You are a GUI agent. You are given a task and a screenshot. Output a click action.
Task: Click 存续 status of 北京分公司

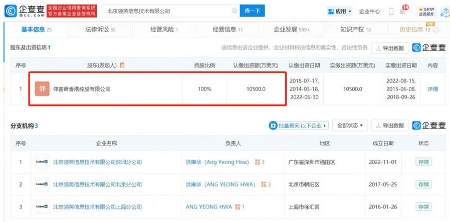point(423,184)
